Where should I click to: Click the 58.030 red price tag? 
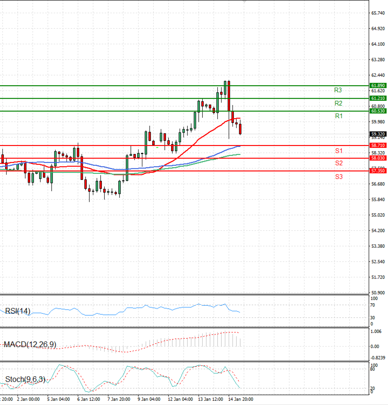(378, 158)
